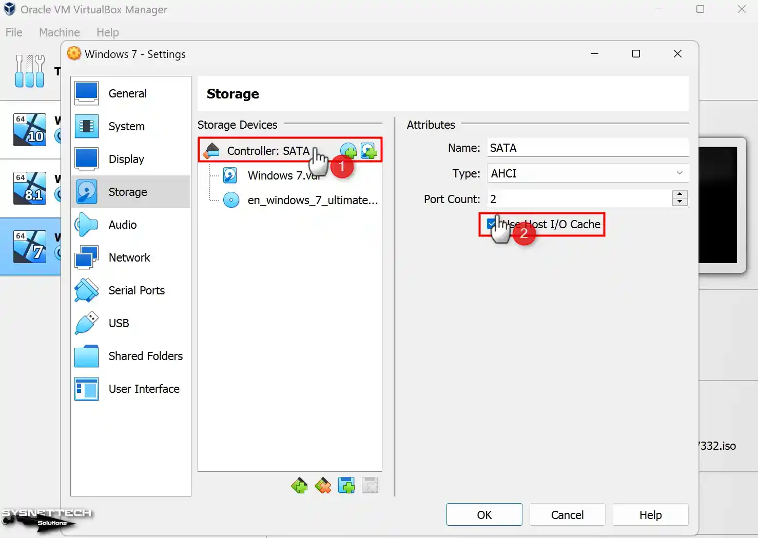
Task: Close the Windows 7 Settings dialog
Action: coord(677,54)
